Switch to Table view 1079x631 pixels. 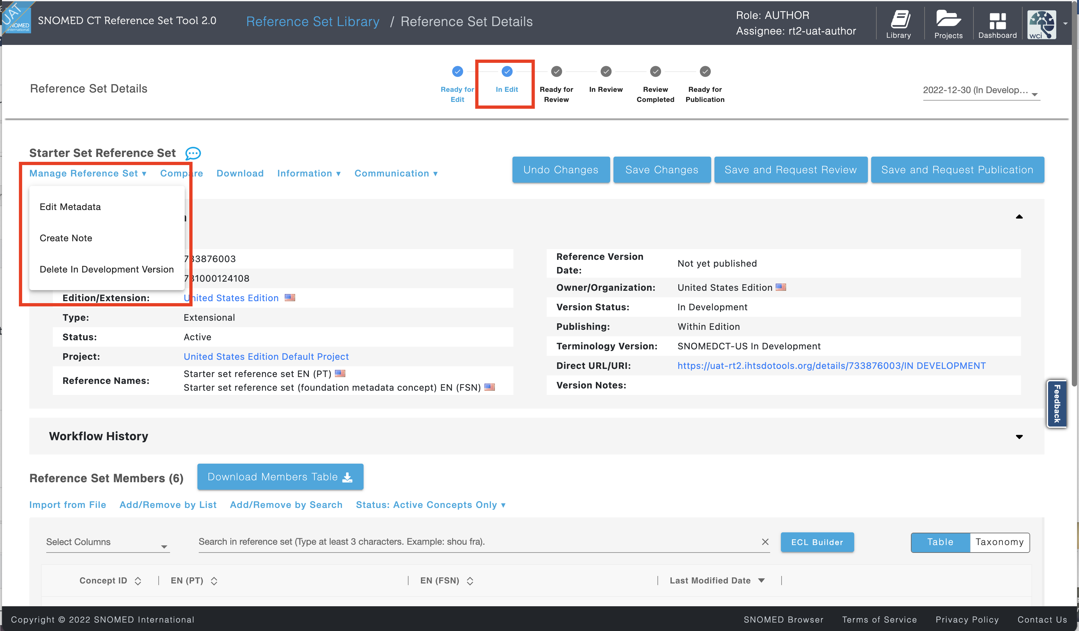[x=940, y=542]
